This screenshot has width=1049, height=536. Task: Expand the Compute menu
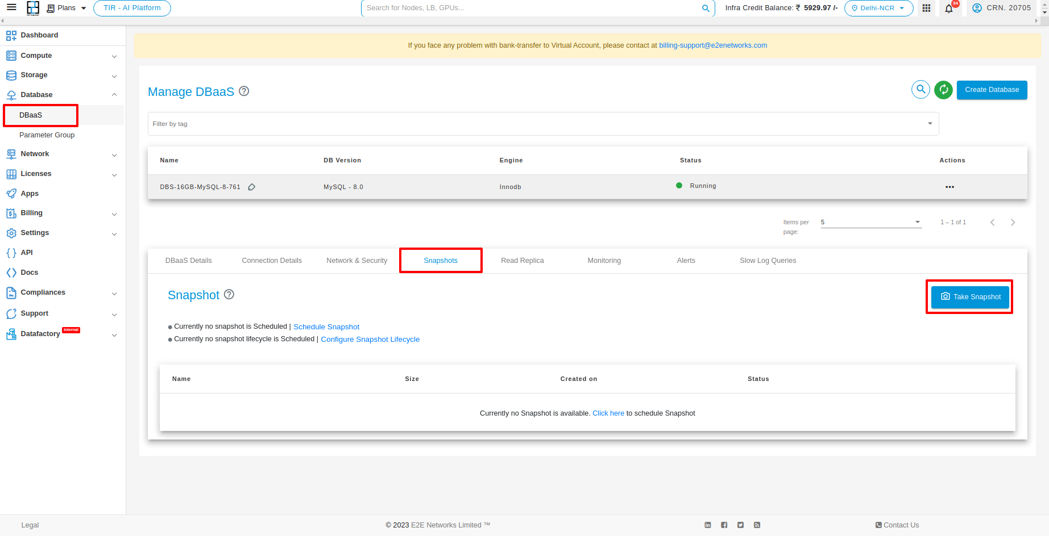pyautogui.click(x=63, y=56)
